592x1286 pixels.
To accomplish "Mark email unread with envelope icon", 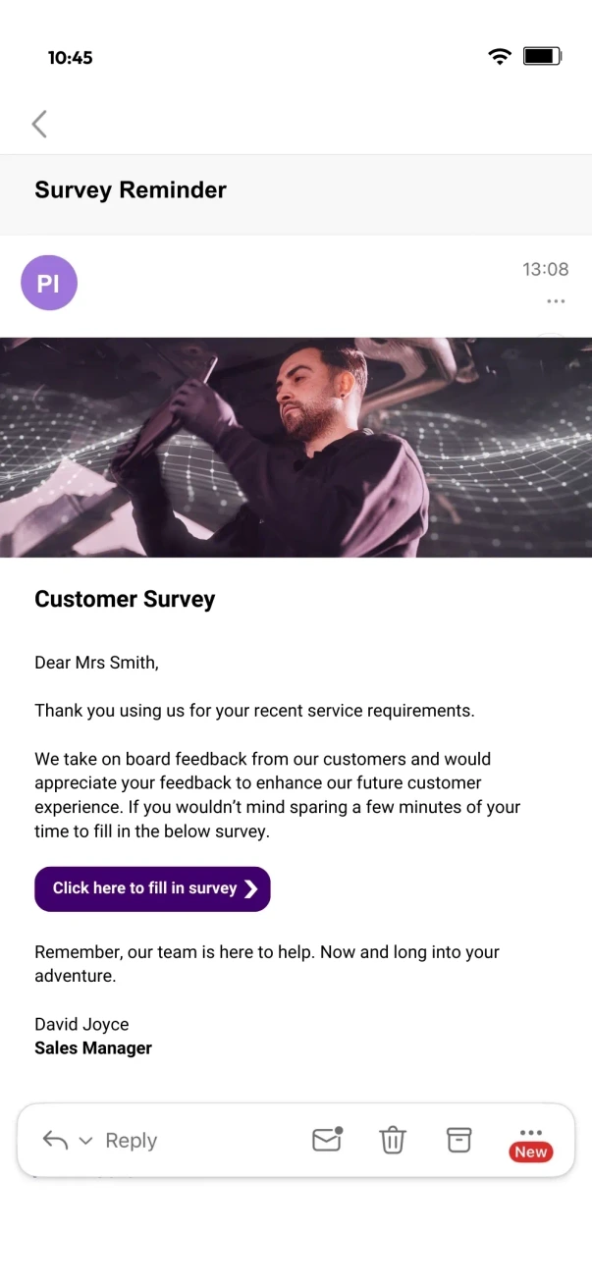I will click(327, 1139).
